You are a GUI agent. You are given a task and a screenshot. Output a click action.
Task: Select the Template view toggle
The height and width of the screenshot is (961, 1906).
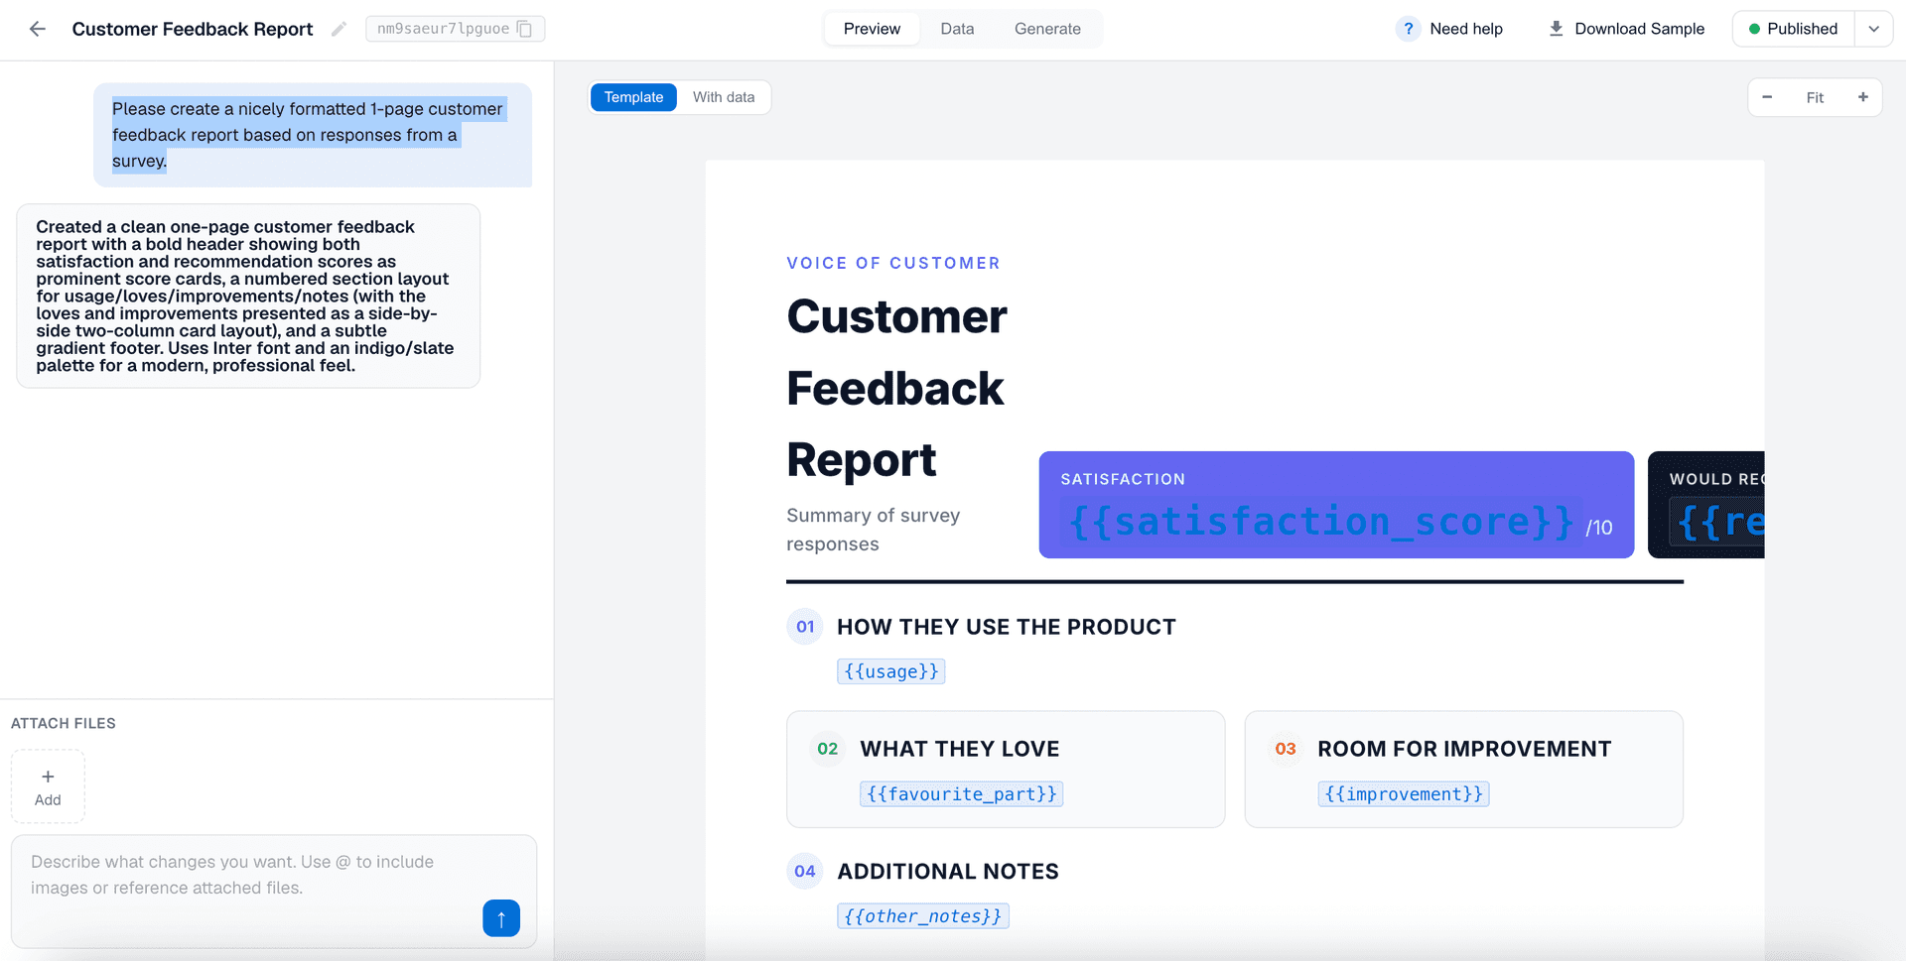pos(633,97)
